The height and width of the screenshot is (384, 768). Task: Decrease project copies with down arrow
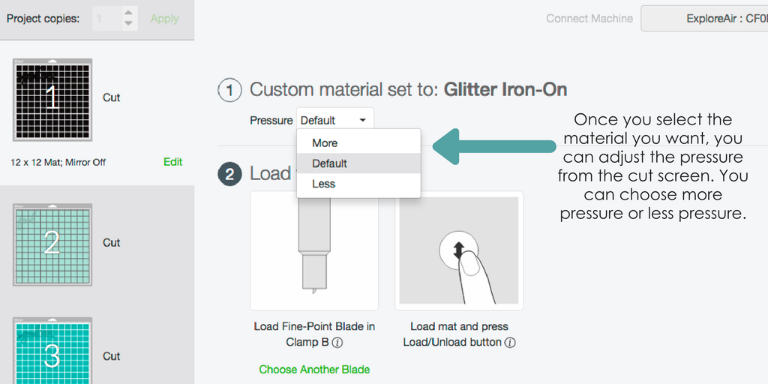[x=128, y=23]
